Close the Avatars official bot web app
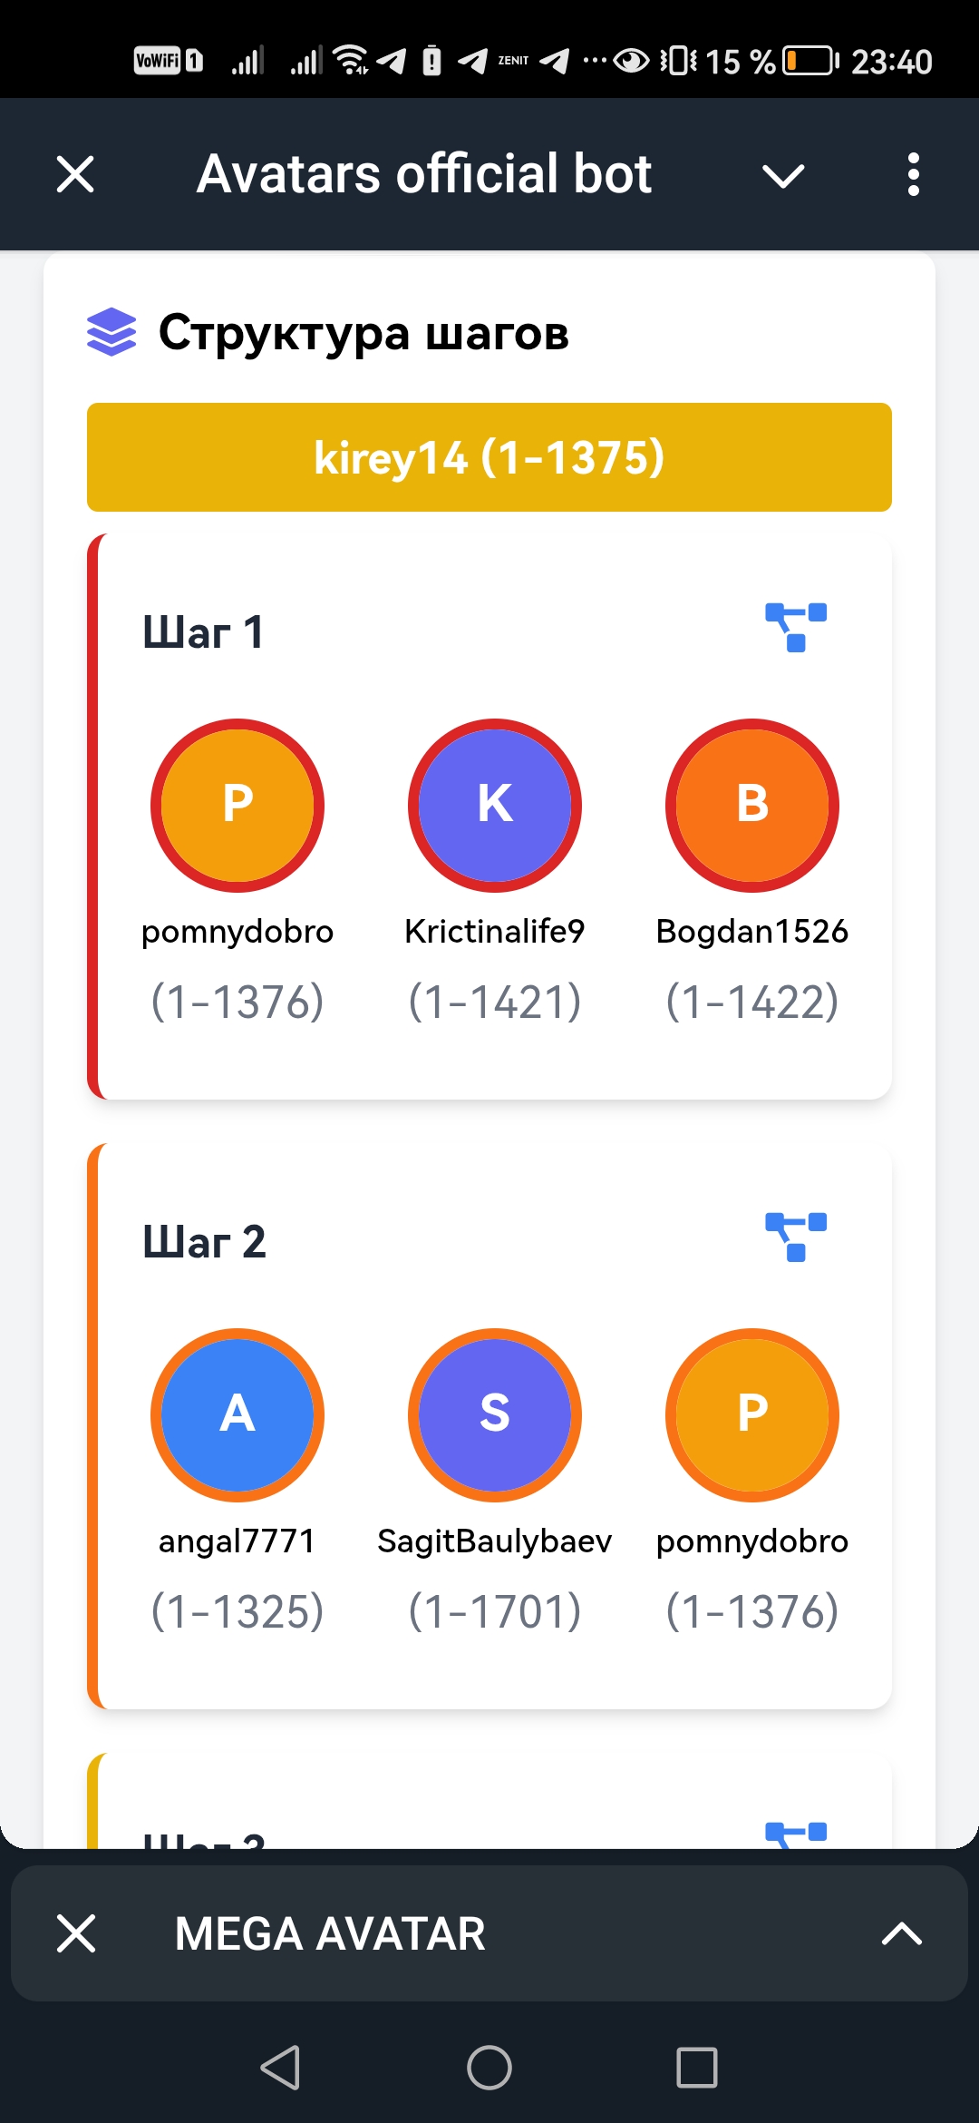The height and width of the screenshot is (2123, 979). coord(75,174)
